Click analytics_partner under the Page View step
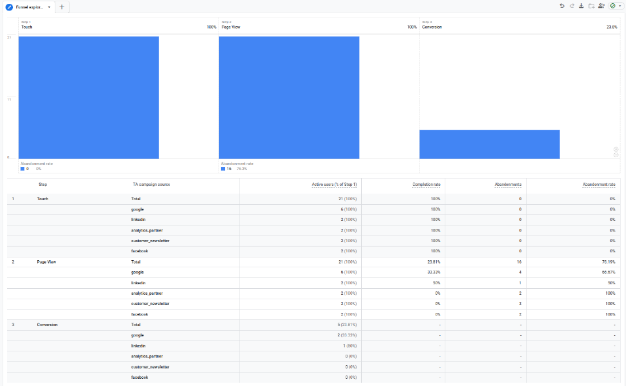626x386 pixels. [x=147, y=293]
